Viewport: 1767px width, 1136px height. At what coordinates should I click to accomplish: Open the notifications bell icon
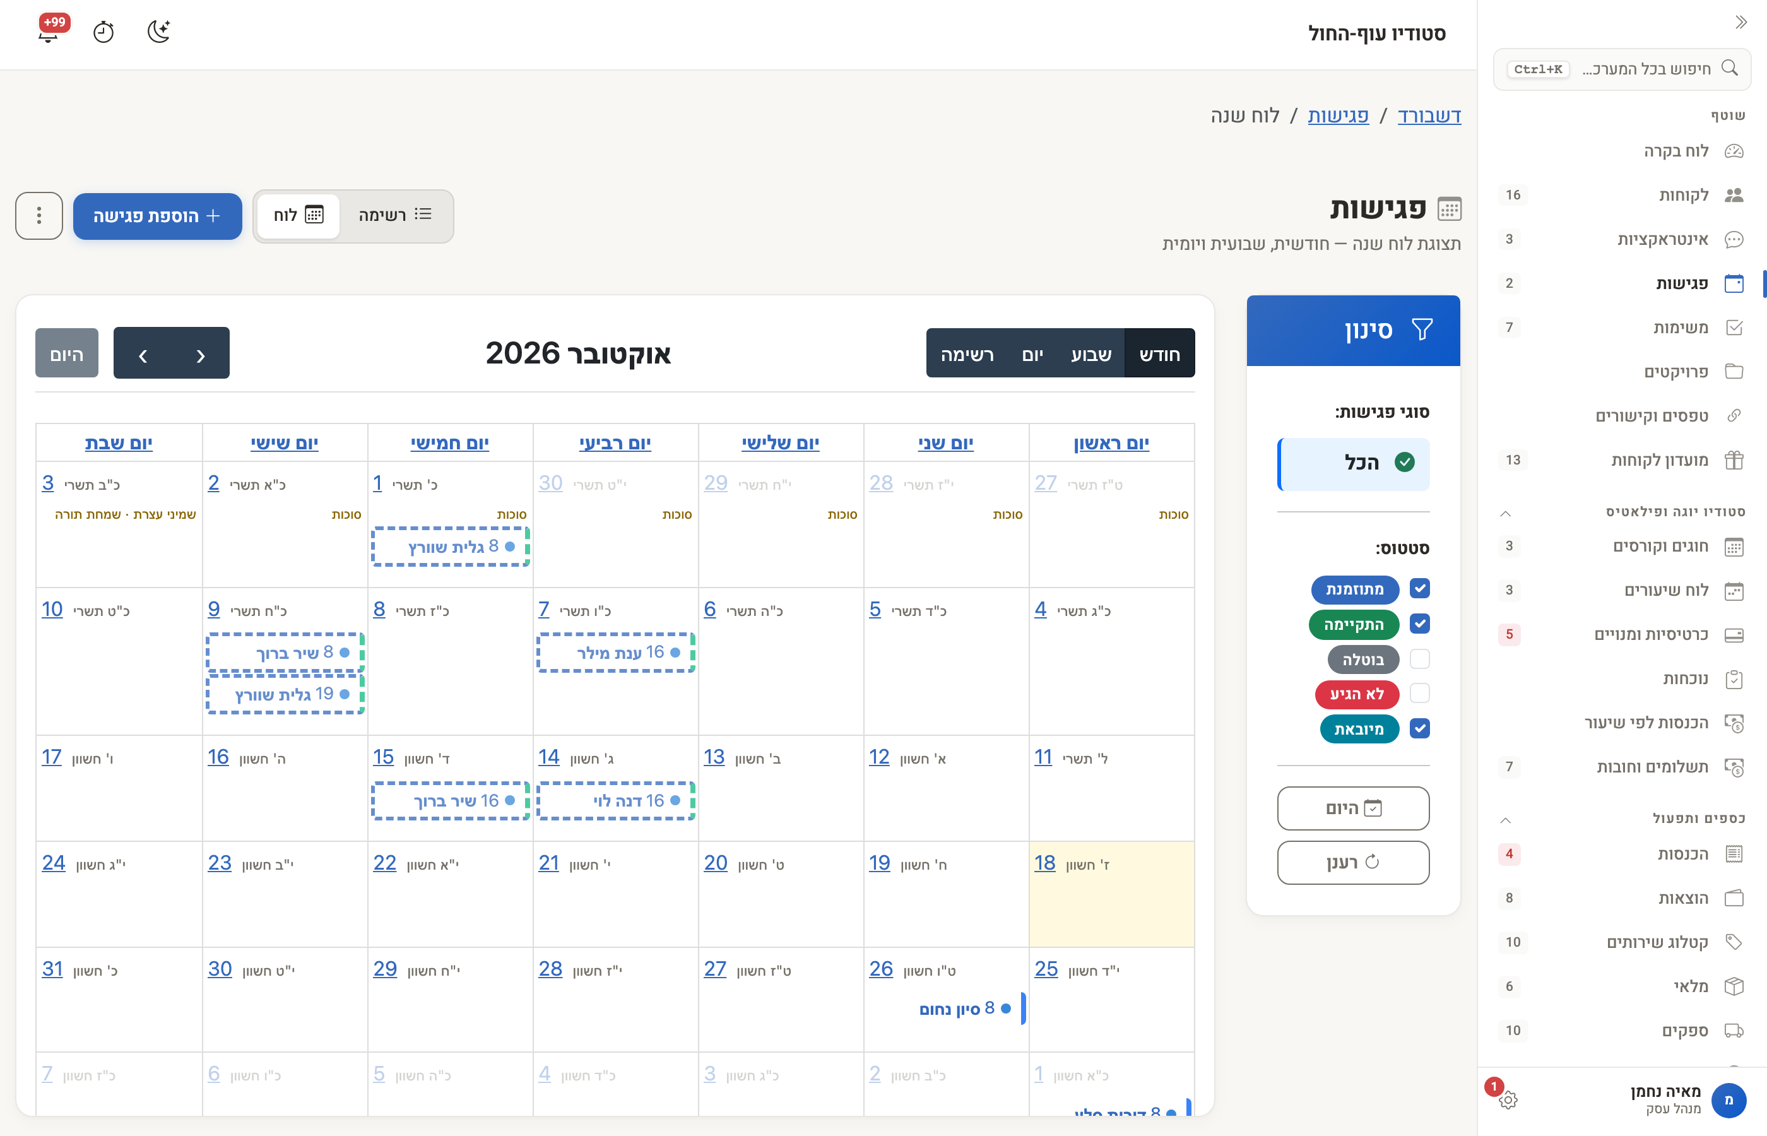click(x=49, y=32)
